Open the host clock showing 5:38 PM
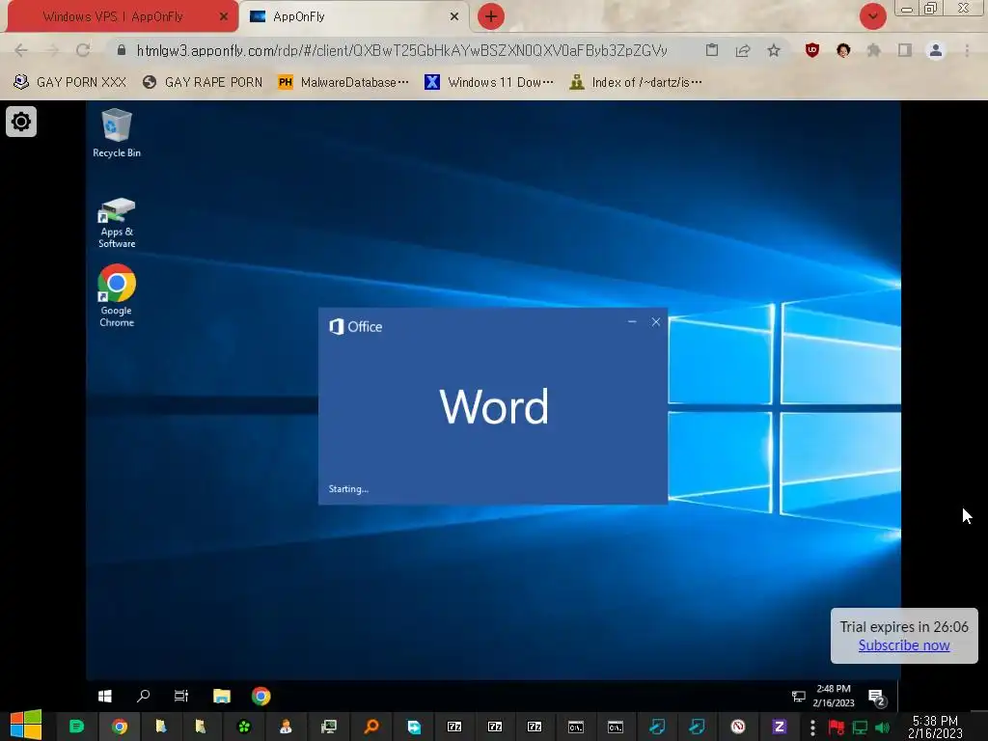The width and height of the screenshot is (988, 741). pyautogui.click(x=935, y=727)
